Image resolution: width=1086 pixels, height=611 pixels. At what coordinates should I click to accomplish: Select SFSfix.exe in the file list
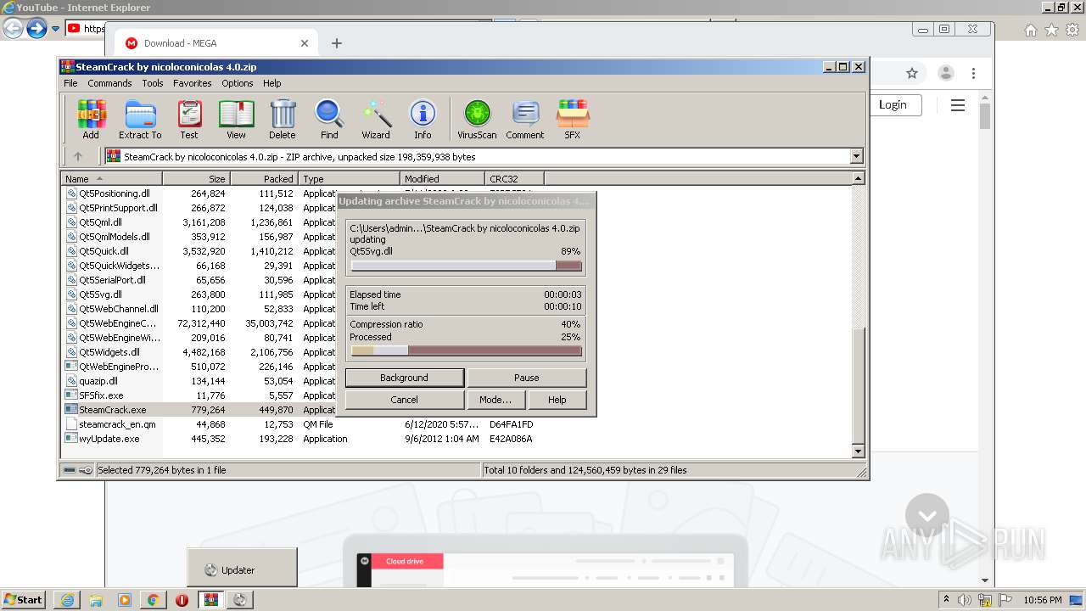101,395
